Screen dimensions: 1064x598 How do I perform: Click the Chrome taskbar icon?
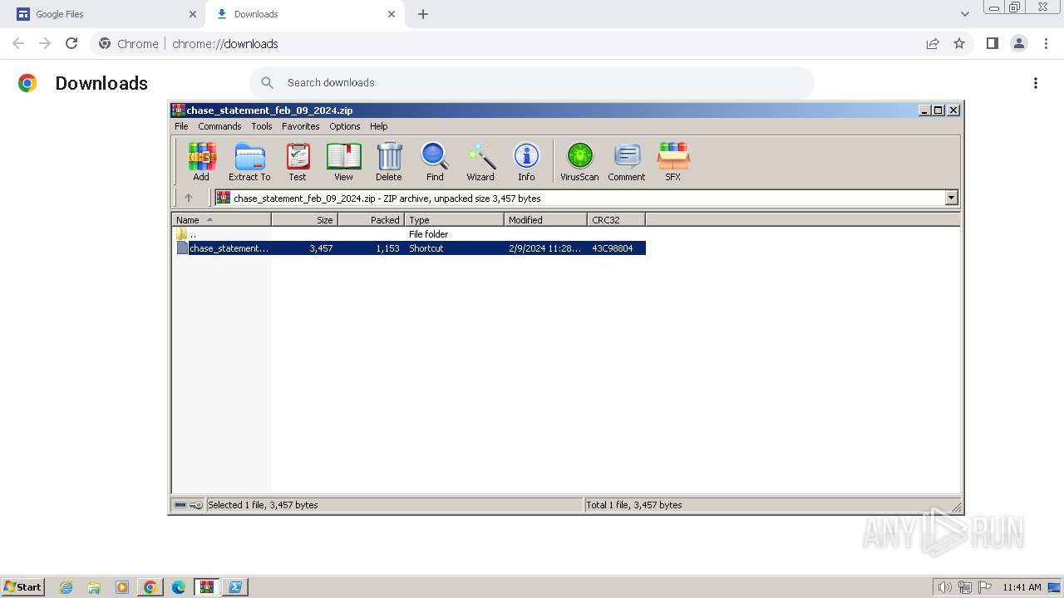point(150,587)
